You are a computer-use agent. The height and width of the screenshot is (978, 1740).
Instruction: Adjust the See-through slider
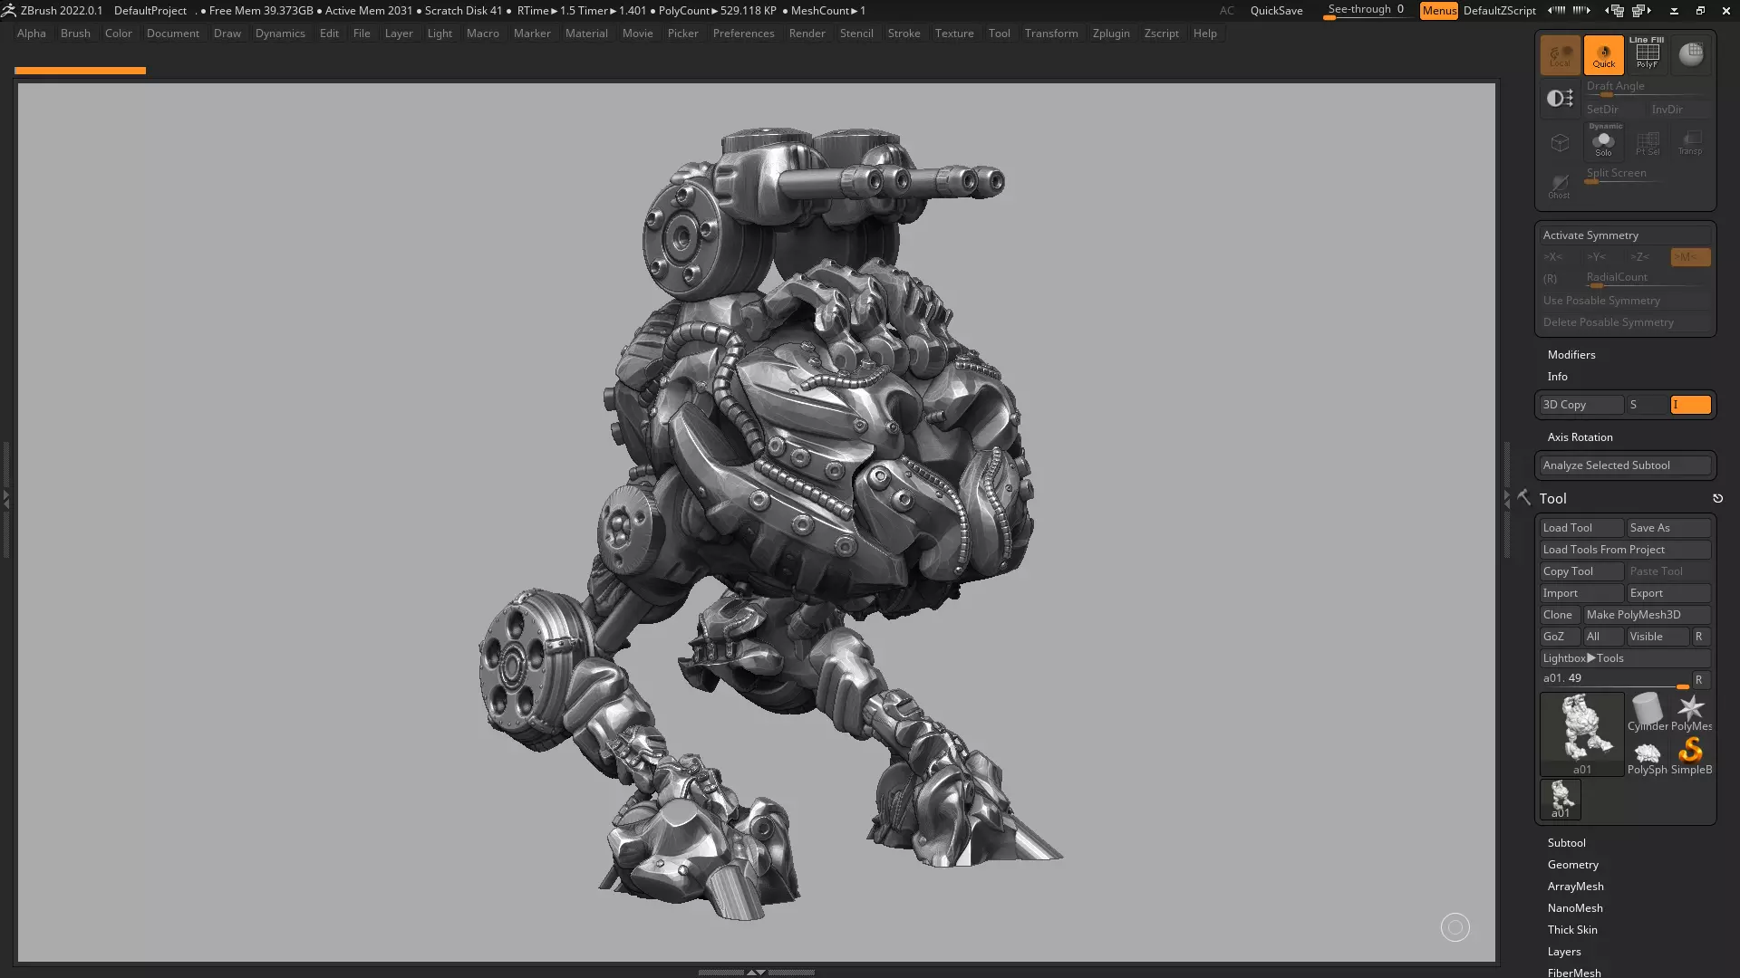tap(1365, 11)
